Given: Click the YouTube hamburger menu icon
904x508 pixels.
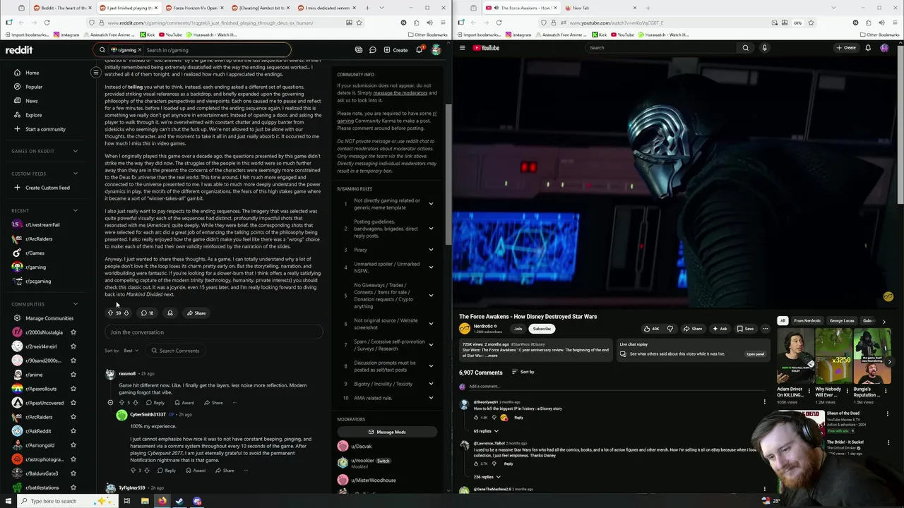Looking at the screenshot, I should (463, 48).
